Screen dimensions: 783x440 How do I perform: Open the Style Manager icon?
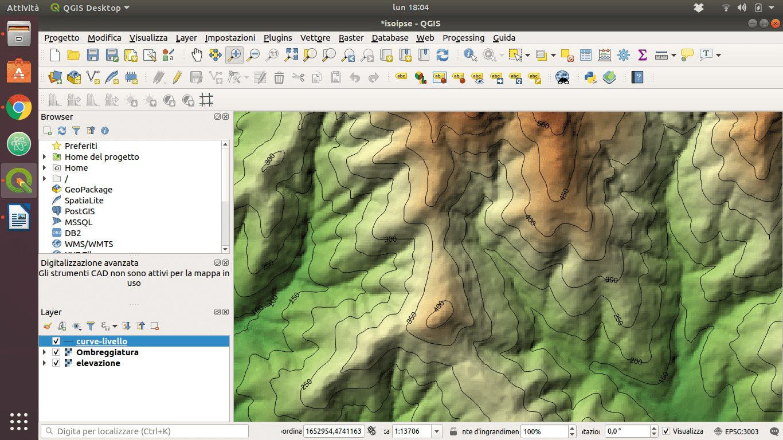pos(169,55)
